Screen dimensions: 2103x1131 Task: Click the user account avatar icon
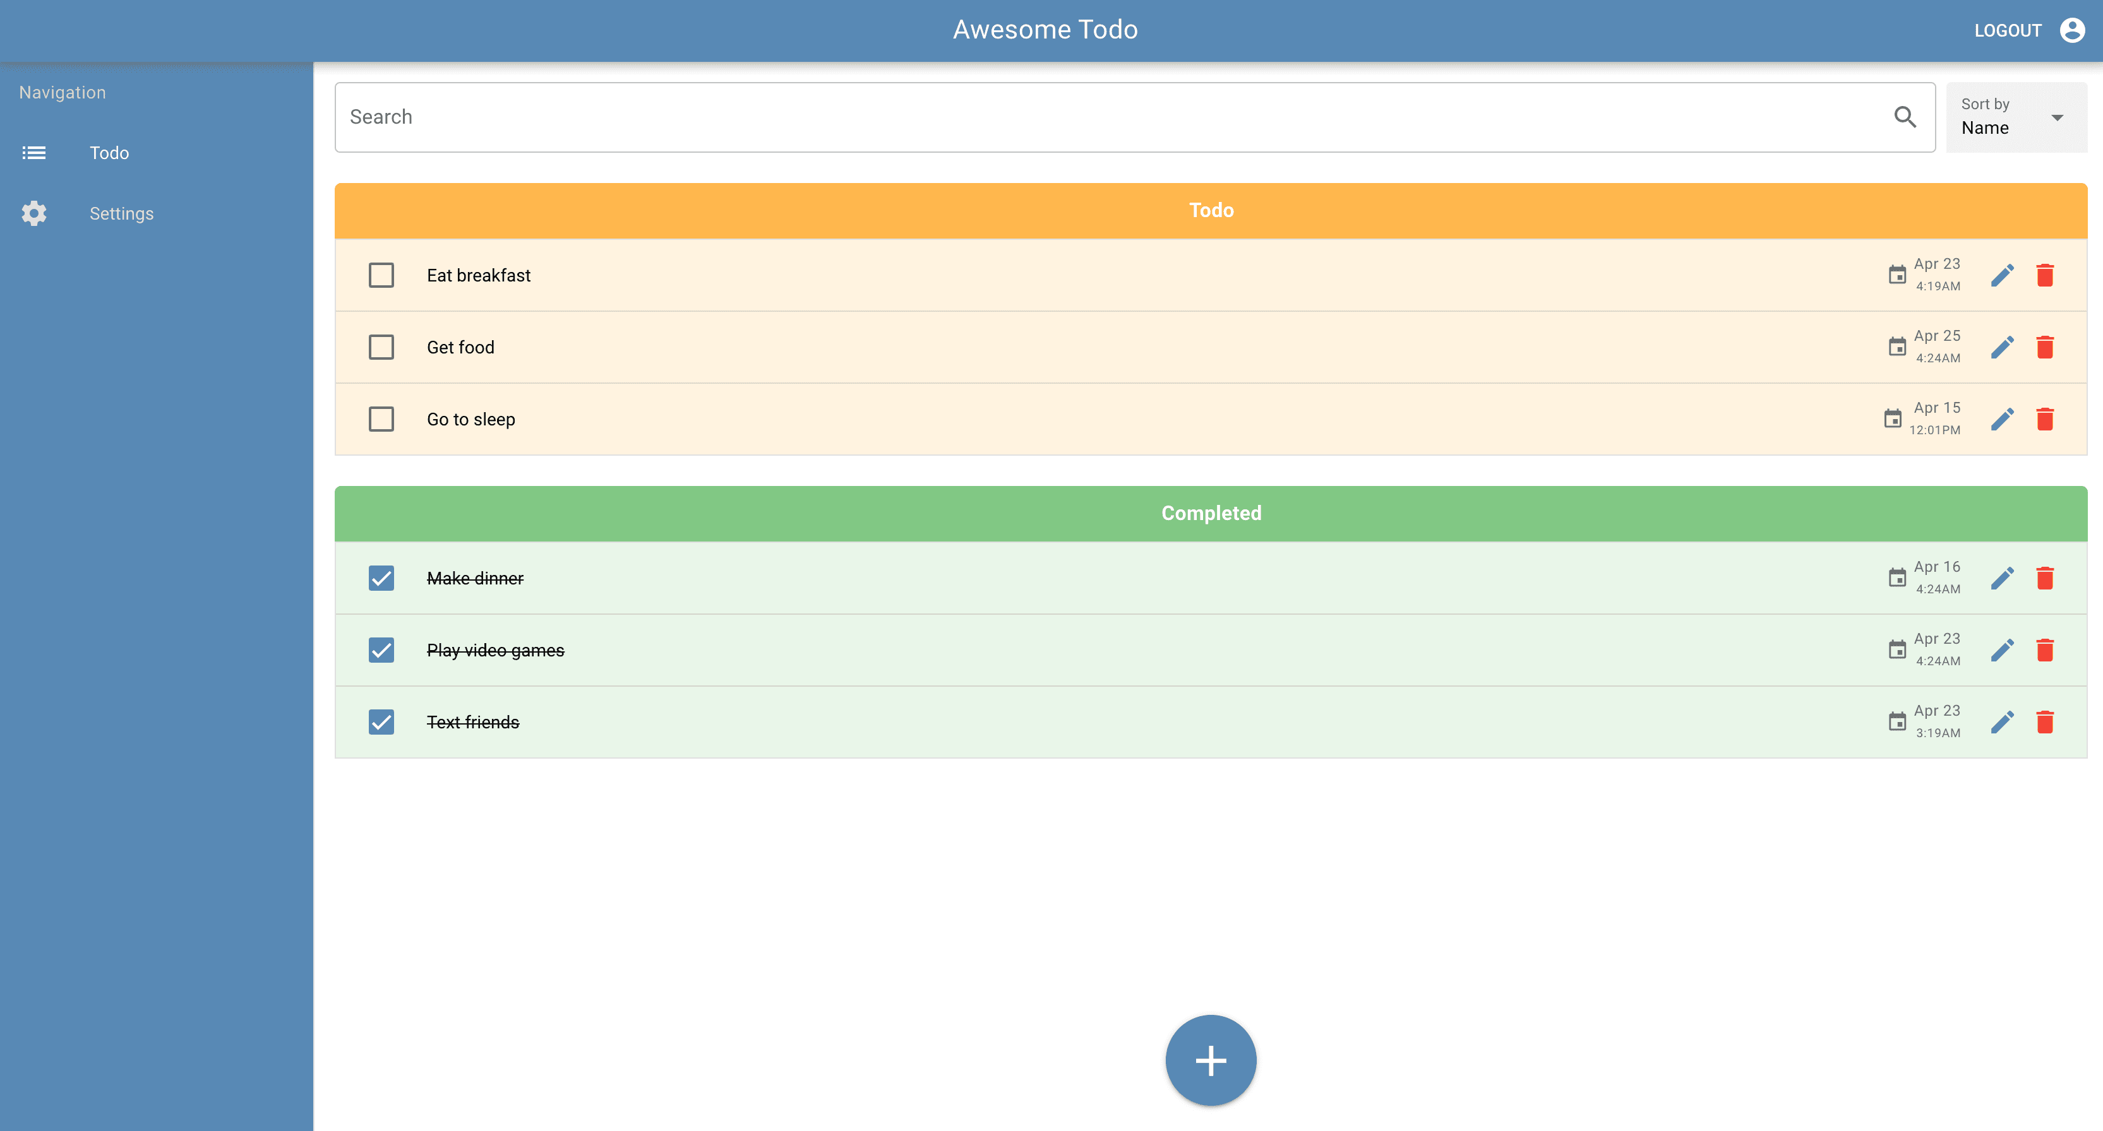click(x=2072, y=30)
